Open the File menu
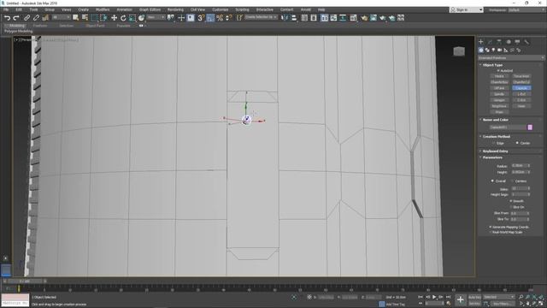 pos(6,9)
